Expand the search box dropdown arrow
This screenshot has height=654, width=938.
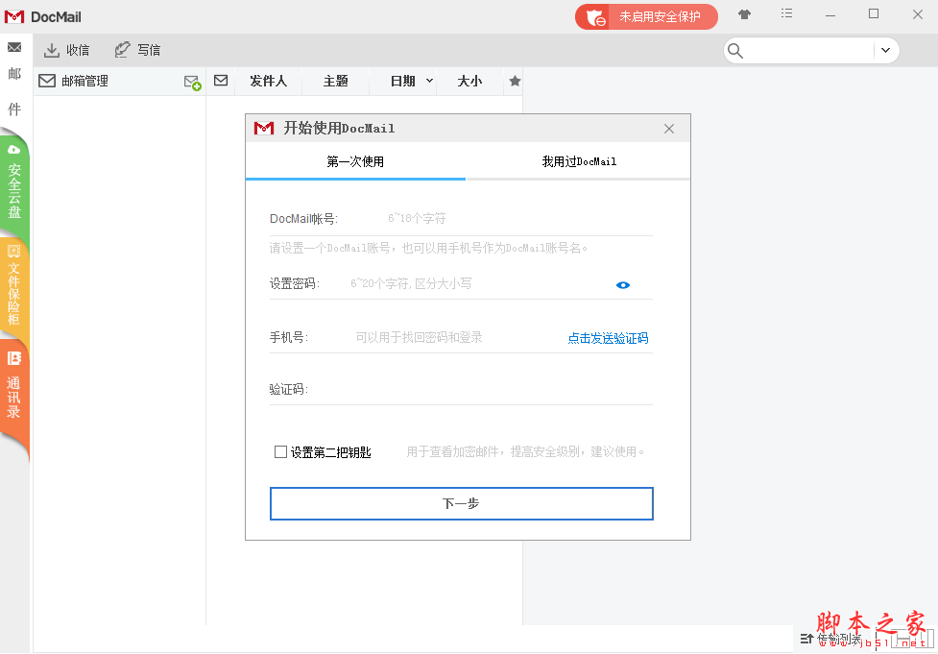[x=884, y=51]
